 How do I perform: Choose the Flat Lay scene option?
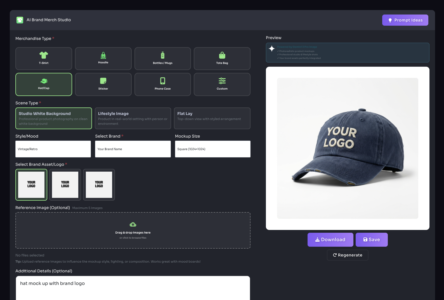point(212,118)
